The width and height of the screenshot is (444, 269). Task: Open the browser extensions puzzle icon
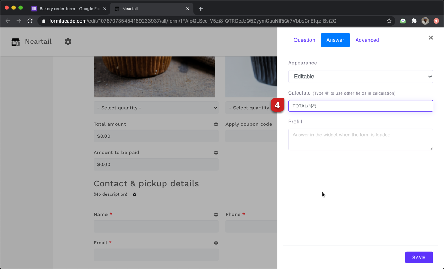pos(414,21)
